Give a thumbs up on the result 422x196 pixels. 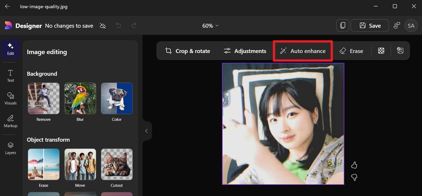(354, 165)
